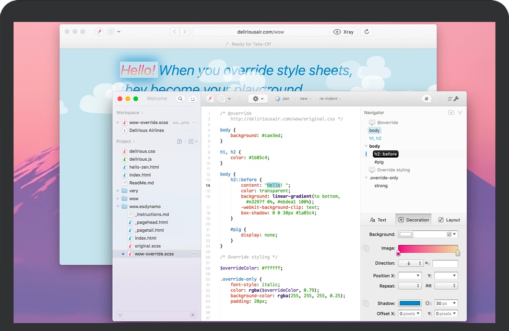
Task: Click the add folder icon in Navigator header
Action: (451, 112)
